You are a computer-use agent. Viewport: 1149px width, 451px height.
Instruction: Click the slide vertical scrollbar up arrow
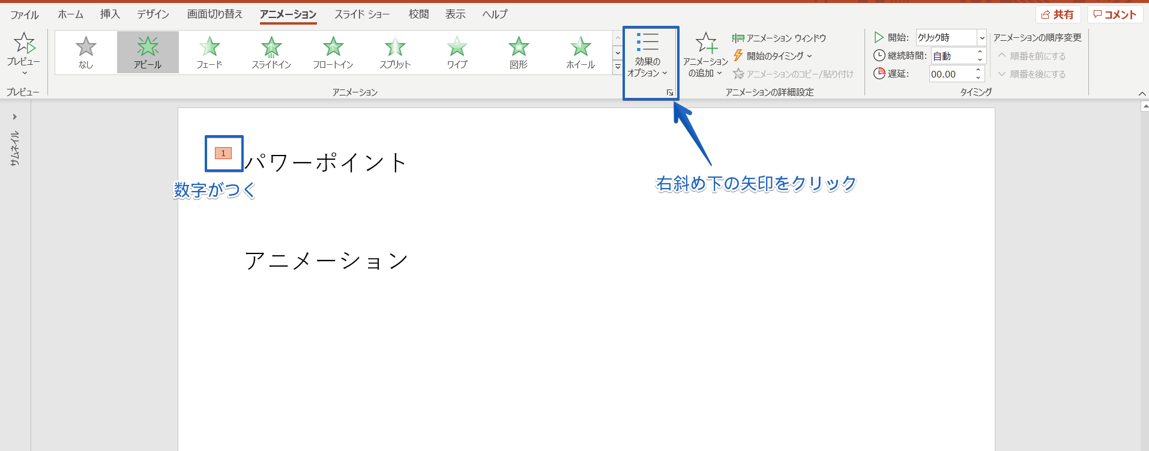[1144, 106]
